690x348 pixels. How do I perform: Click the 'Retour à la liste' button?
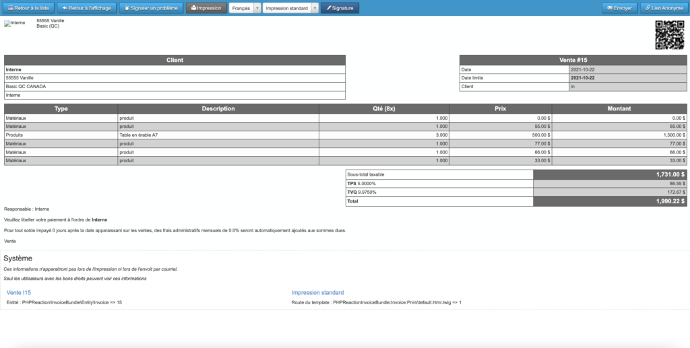[x=28, y=8]
